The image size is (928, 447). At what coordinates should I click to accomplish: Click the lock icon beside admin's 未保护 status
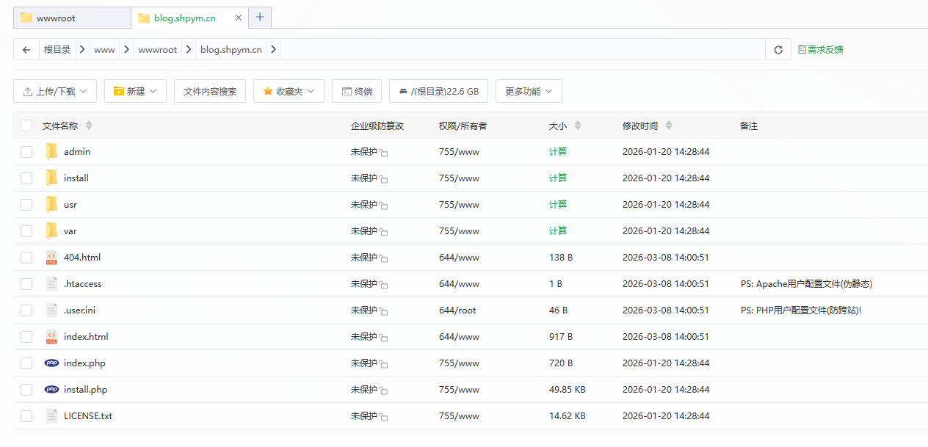tap(383, 152)
